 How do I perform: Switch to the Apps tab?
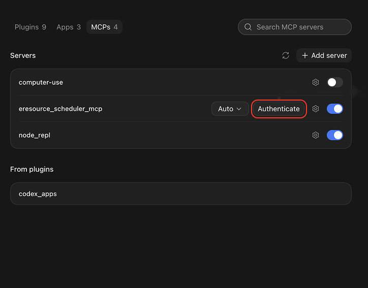[x=69, y=27]
